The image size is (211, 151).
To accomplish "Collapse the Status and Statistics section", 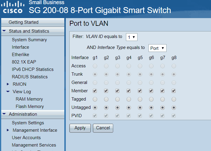I will click(x=4, y=31).
